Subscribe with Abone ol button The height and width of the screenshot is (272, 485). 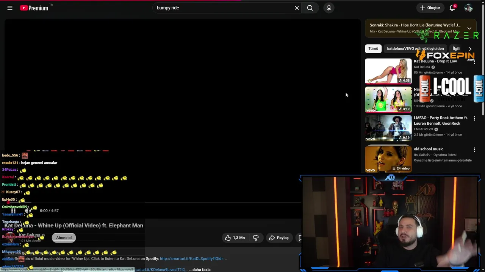pos(64,238)
